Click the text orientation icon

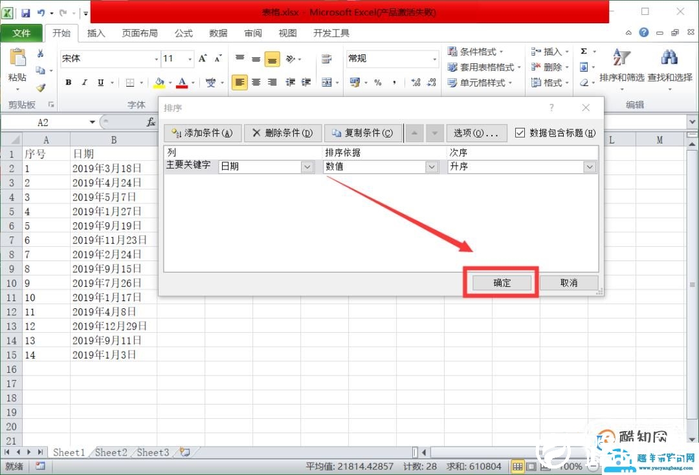[x=291, y=58]
